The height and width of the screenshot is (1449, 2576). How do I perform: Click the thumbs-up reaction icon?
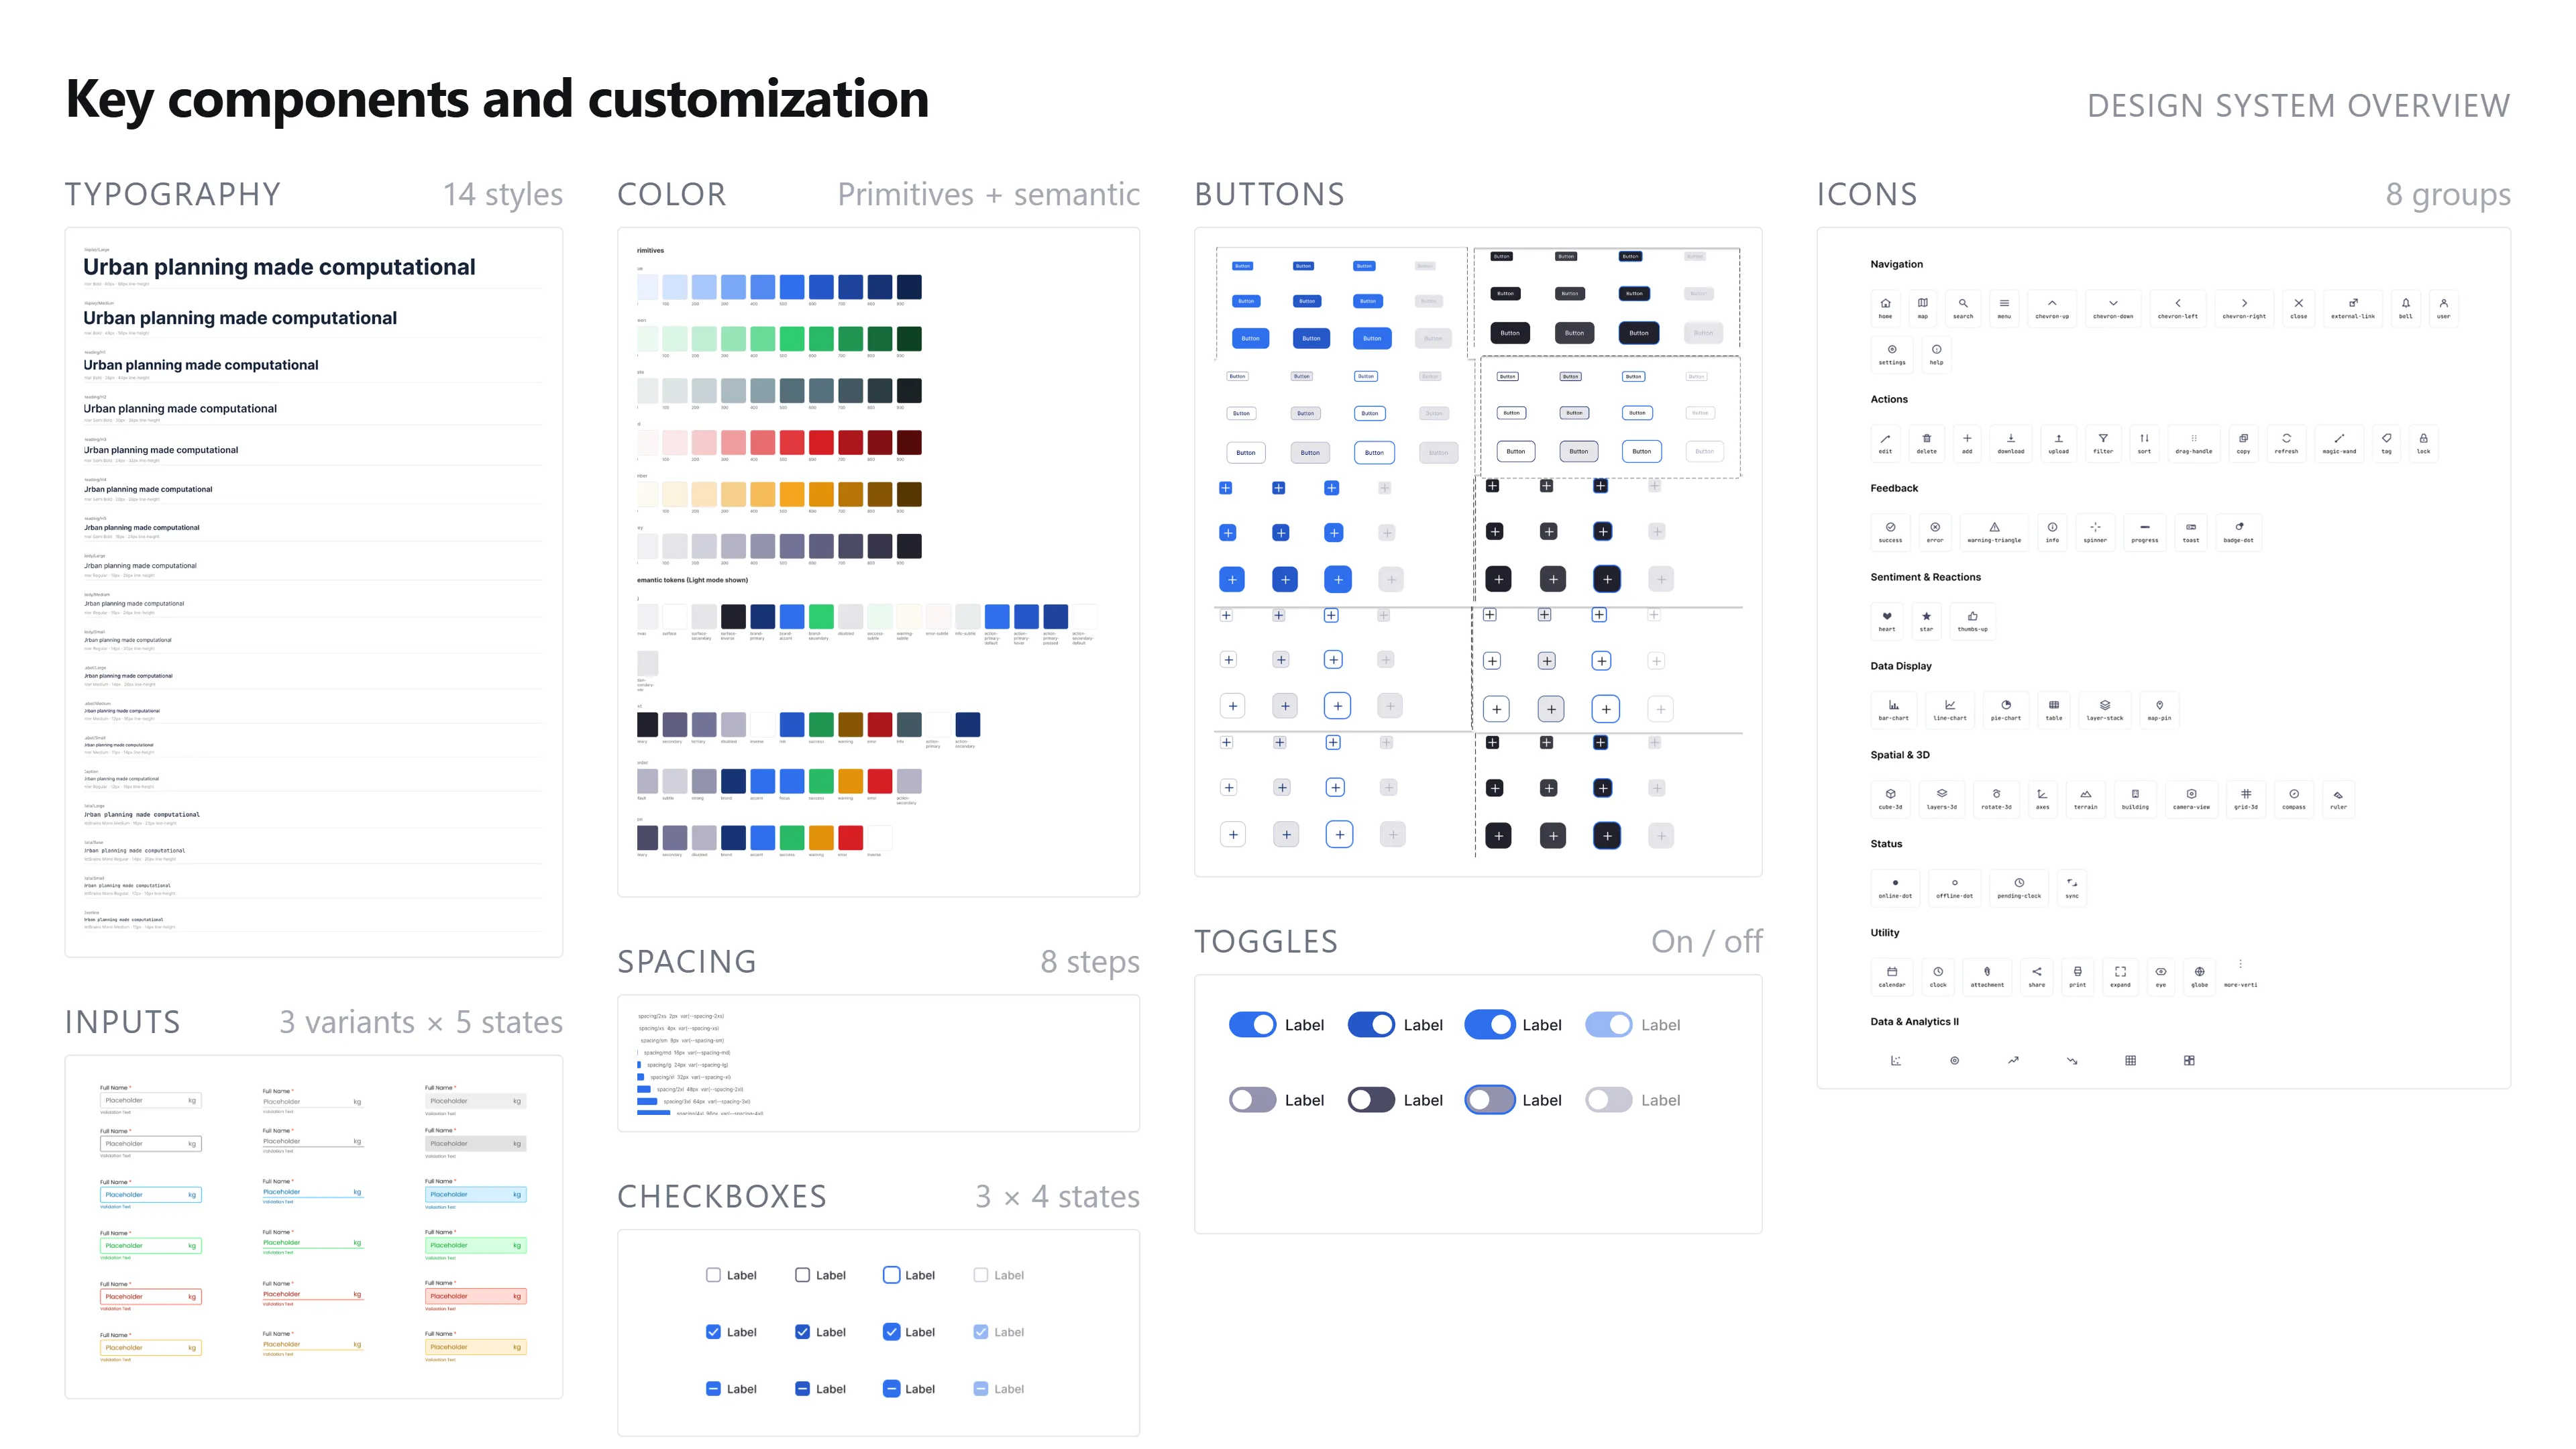point(1972,620)
